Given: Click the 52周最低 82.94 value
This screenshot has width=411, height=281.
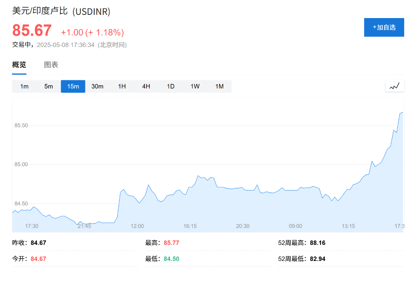Looking at the screenshot, I should pyautogui.click(x=317, y=259).
